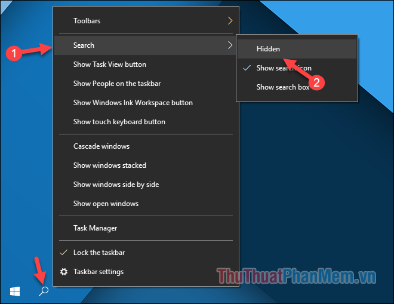Screen dimensions: 394x304
Task: Click the Windows Start button
Action: tap(15, 291)
